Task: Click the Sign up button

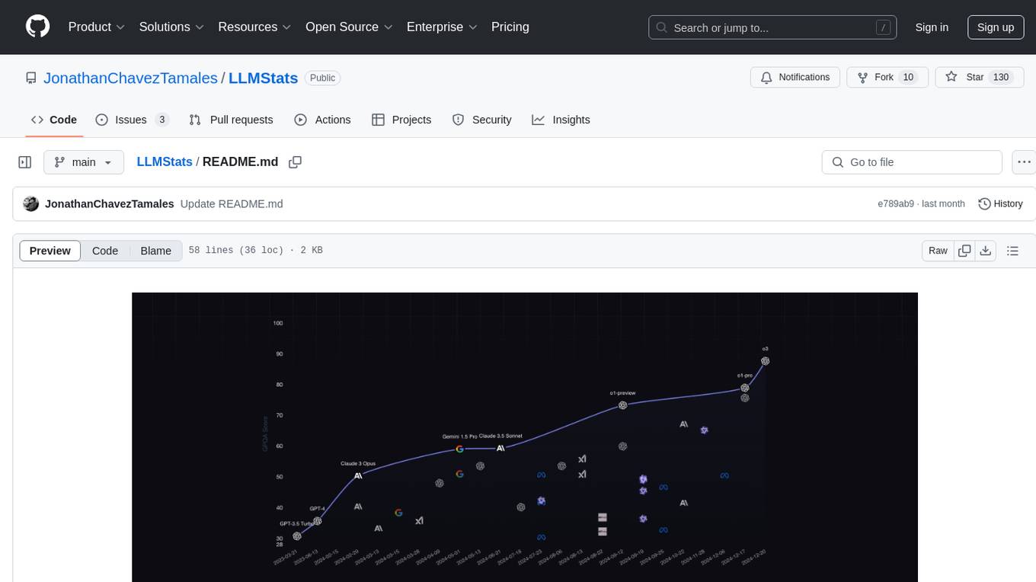Action: pos(996,27)
